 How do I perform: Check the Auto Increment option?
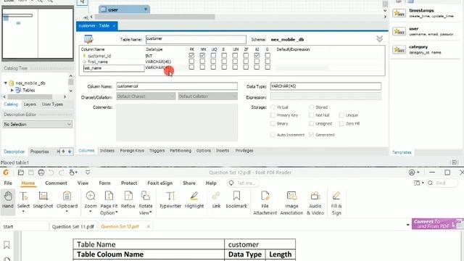point(273,135)
